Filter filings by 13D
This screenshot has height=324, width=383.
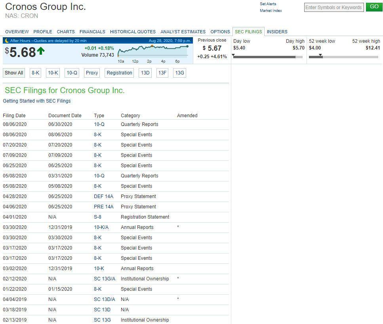pyautogui.click(x=145, y=73)
